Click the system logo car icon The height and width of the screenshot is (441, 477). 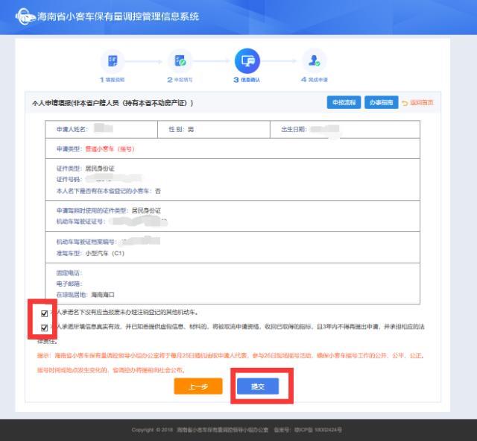(25, 16)
